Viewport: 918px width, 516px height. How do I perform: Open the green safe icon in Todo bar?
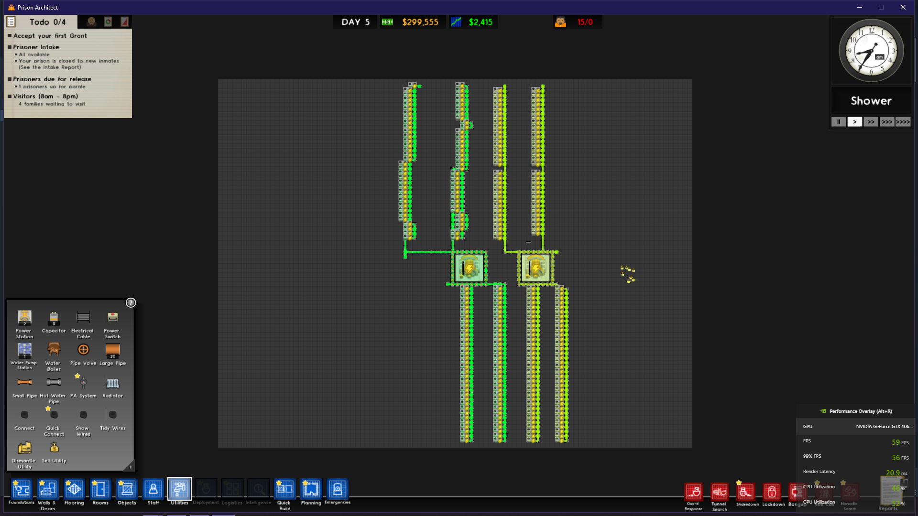click(x=108, y=22)
